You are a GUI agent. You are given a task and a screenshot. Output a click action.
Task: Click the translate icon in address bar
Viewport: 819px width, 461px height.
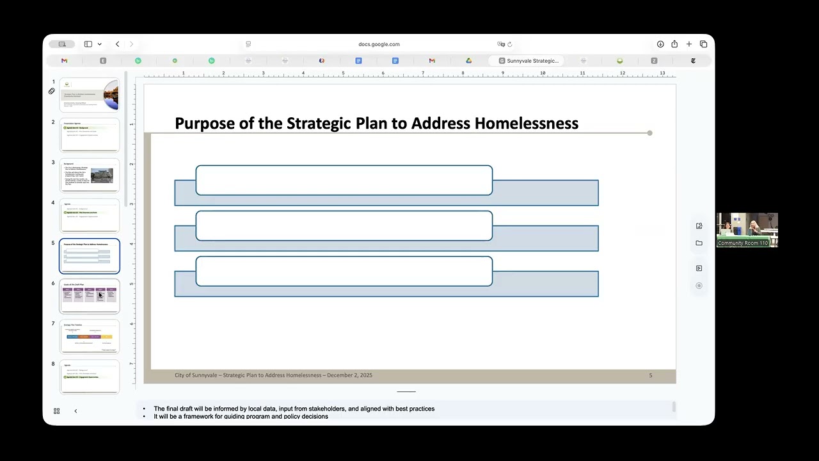click(501, 44)
